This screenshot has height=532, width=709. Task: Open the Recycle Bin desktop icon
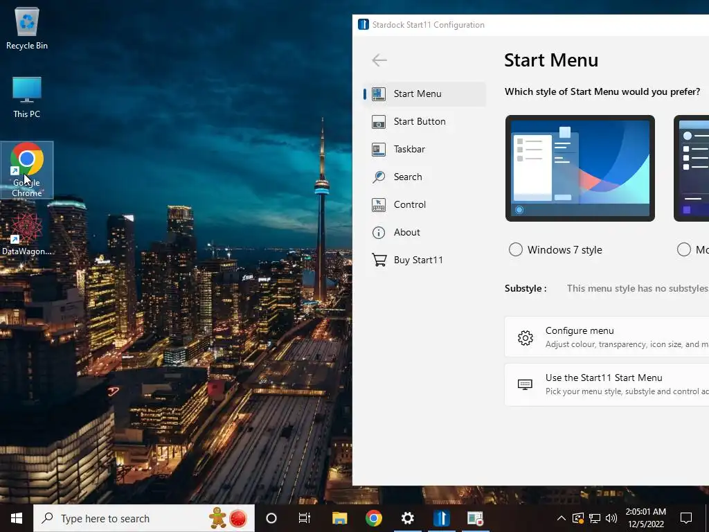click(27, 28)
